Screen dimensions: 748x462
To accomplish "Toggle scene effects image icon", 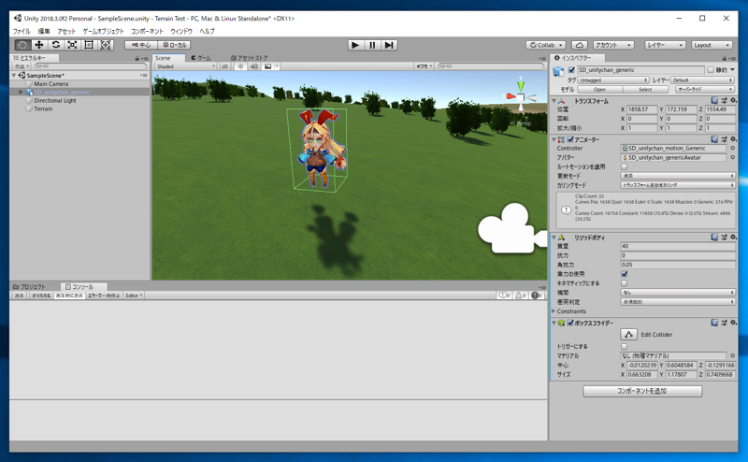I will coord(268,66).
